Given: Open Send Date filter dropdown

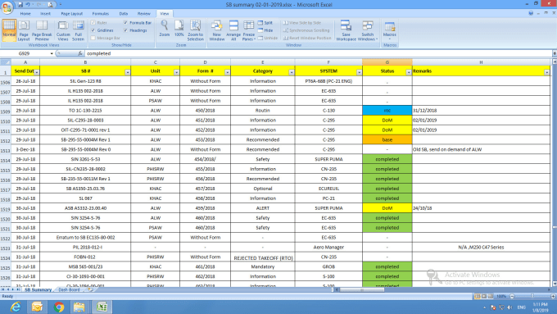Looking at the screenshot, I should (x=37, y=72).
